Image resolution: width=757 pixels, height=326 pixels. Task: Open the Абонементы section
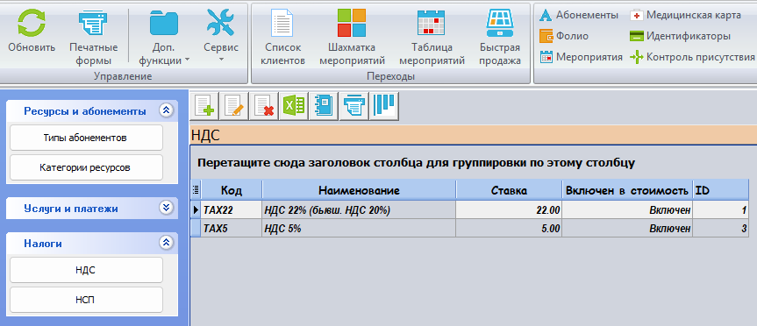(x=579, y=15)
